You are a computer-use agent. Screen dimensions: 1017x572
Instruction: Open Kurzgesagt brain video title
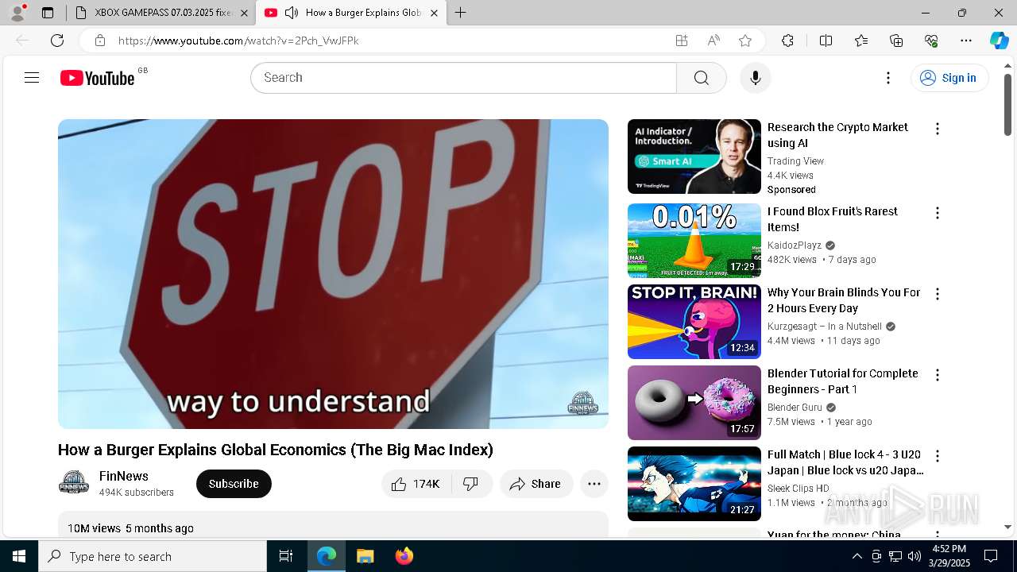pos(844,300)
